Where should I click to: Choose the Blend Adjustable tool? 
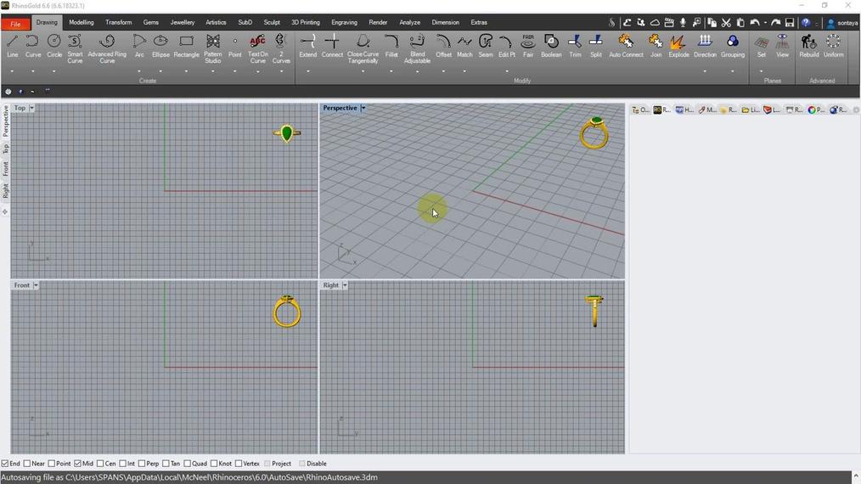point(417,49)
